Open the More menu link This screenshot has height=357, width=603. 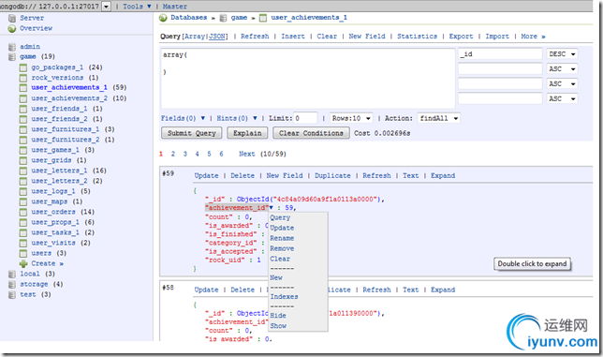533,37
